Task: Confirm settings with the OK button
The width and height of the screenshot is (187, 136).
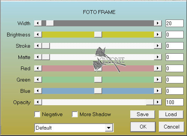Action: pos(143,127)
